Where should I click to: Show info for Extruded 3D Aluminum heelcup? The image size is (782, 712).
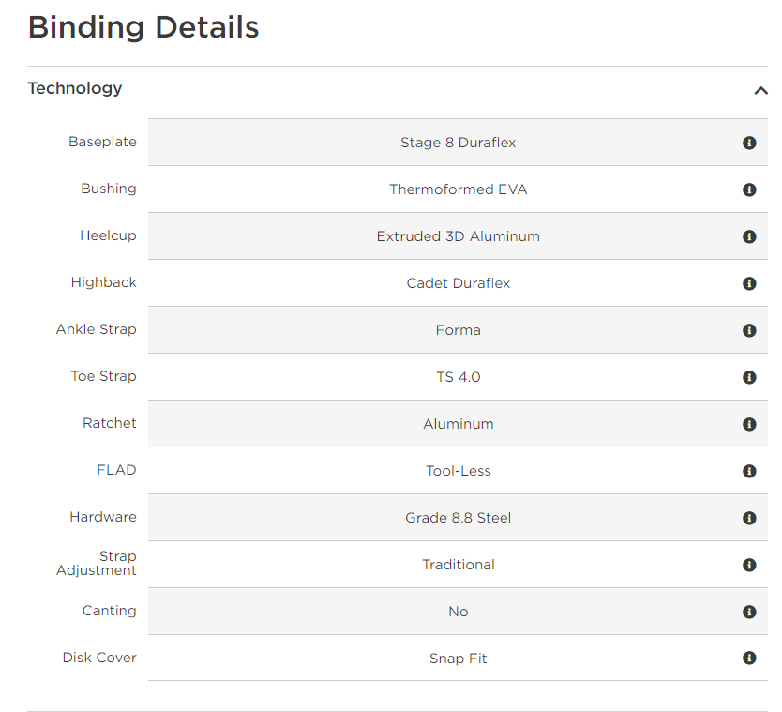[x=749, y=236]
